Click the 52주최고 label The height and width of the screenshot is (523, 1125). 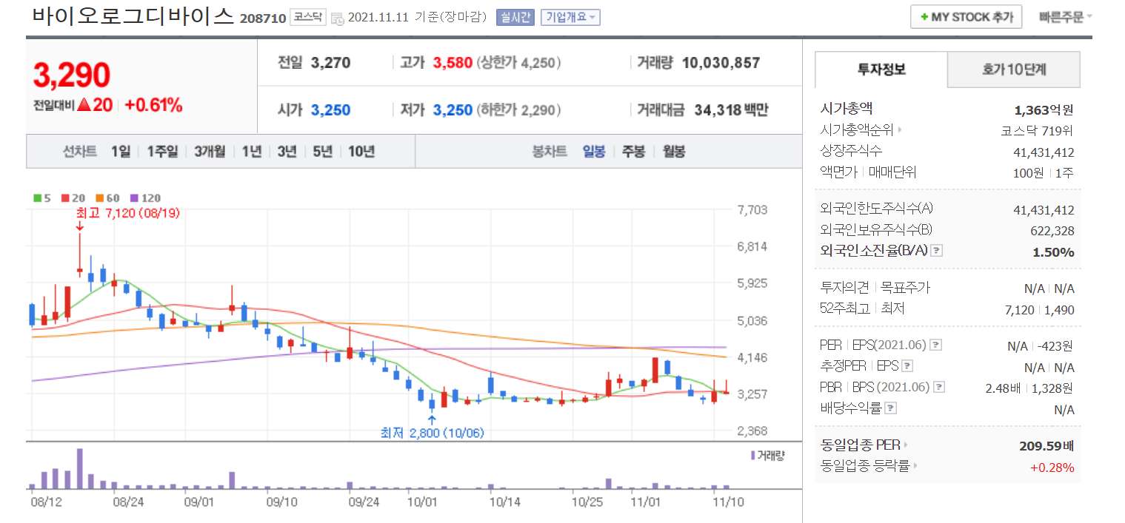click(846, 308)
